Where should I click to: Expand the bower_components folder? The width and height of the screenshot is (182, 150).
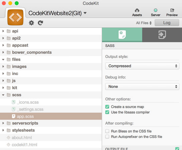click(x=3, y=52)
